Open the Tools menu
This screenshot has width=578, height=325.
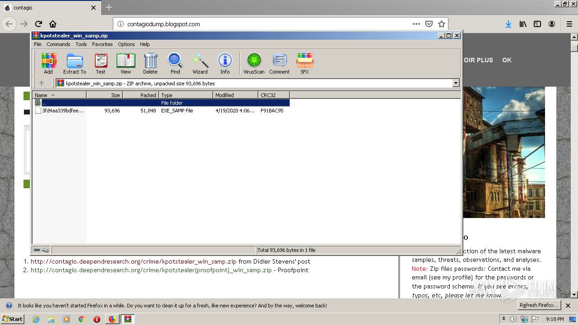tap(81, 44)
